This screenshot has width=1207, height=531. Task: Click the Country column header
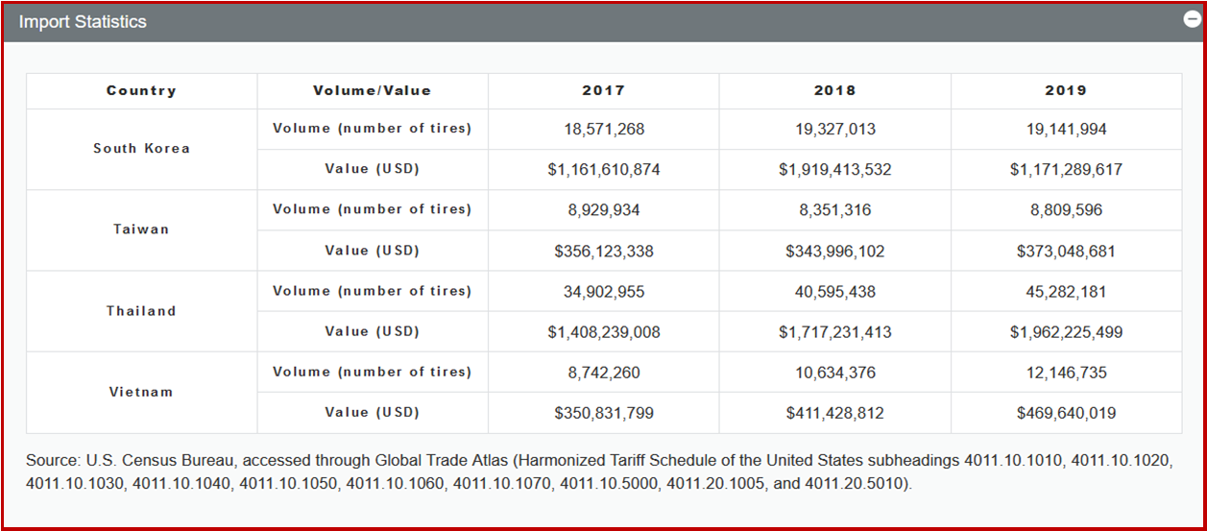click(x=141, y=91)
